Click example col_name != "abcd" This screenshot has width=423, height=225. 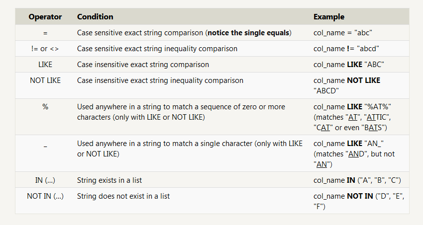pos(346,49)
